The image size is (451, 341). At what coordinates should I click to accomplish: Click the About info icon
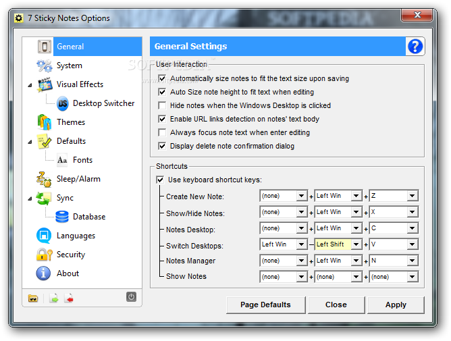coord(43,273)
